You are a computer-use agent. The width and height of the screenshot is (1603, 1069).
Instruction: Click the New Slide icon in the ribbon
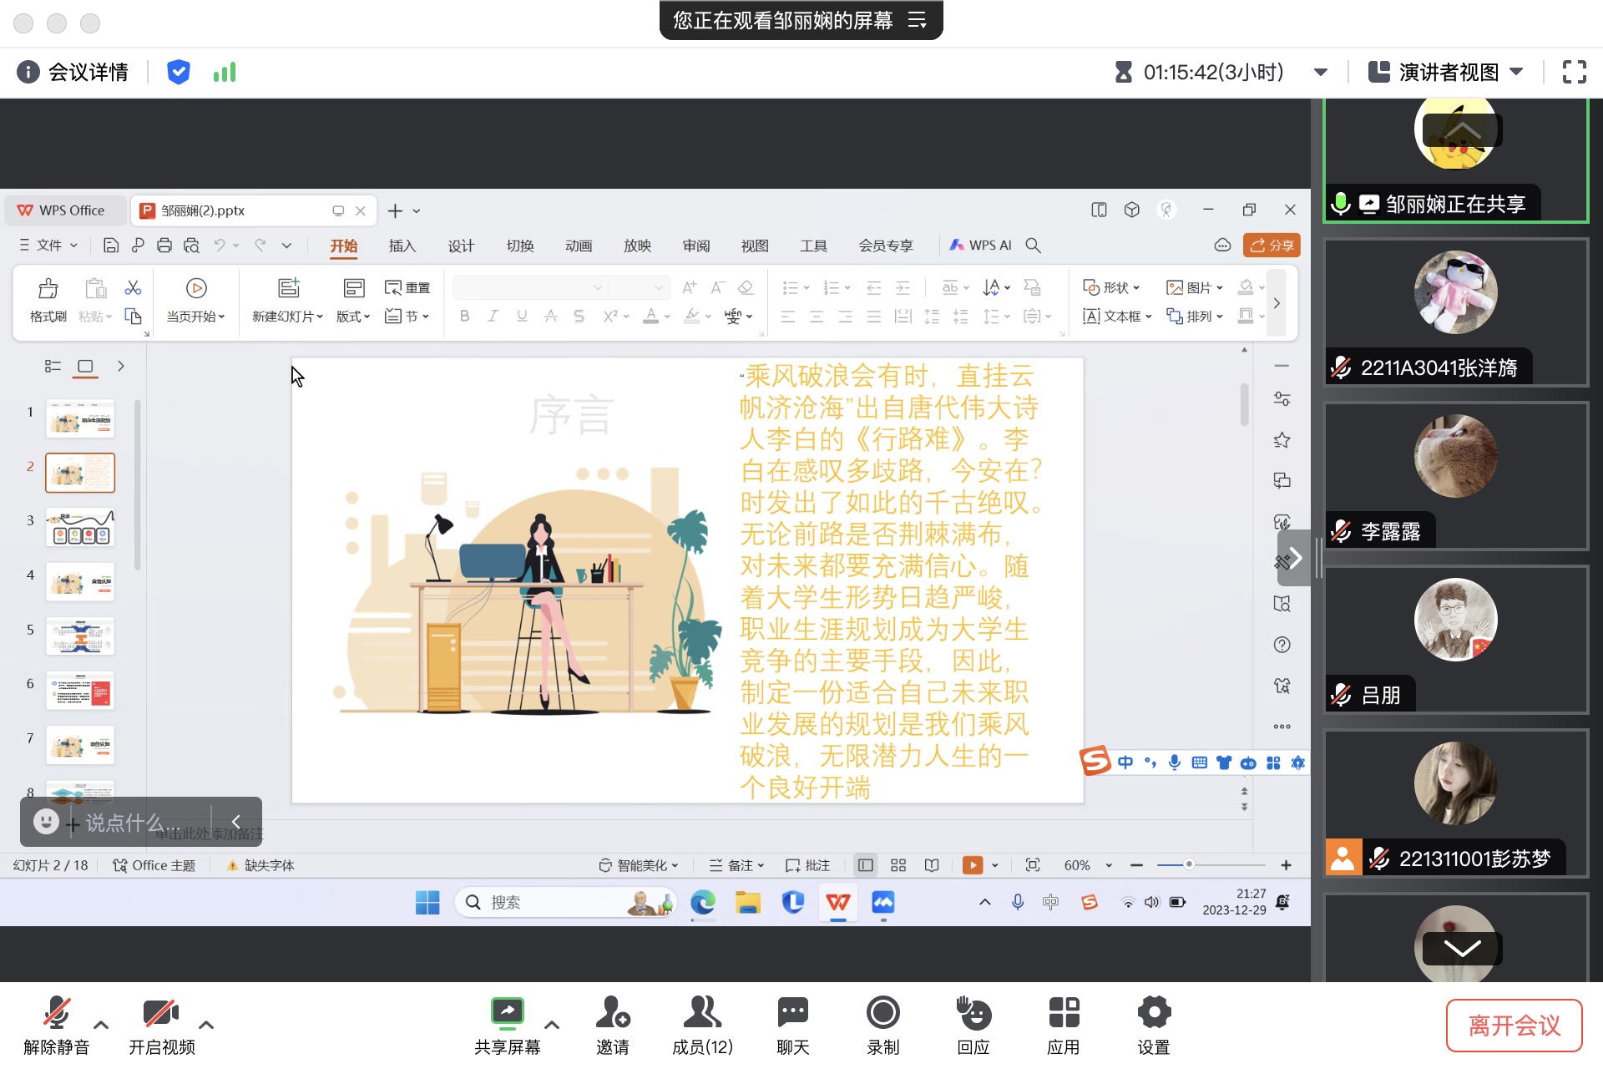(289, 288)
